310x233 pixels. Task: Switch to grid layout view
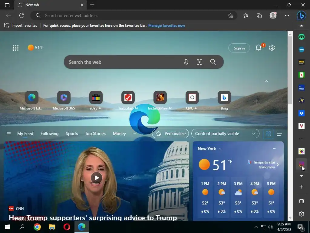(268, 134)
